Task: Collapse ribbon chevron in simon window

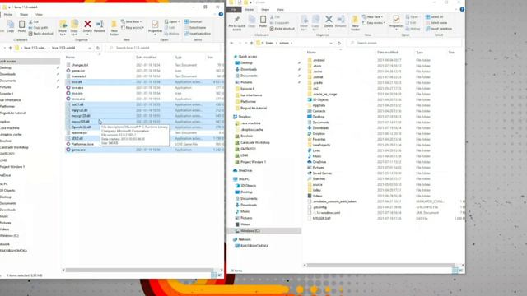Action: pyautogui.click(x=457, y=9)
